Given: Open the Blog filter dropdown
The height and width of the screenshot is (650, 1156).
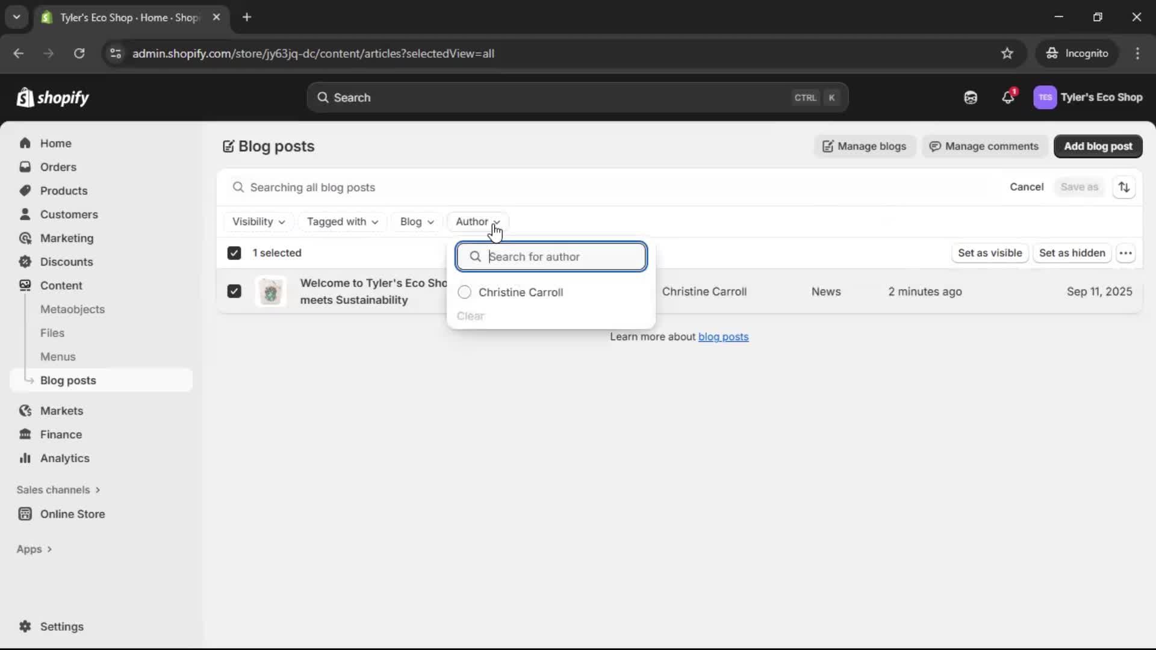Looking at the screenshot, I should pos(416,221).
